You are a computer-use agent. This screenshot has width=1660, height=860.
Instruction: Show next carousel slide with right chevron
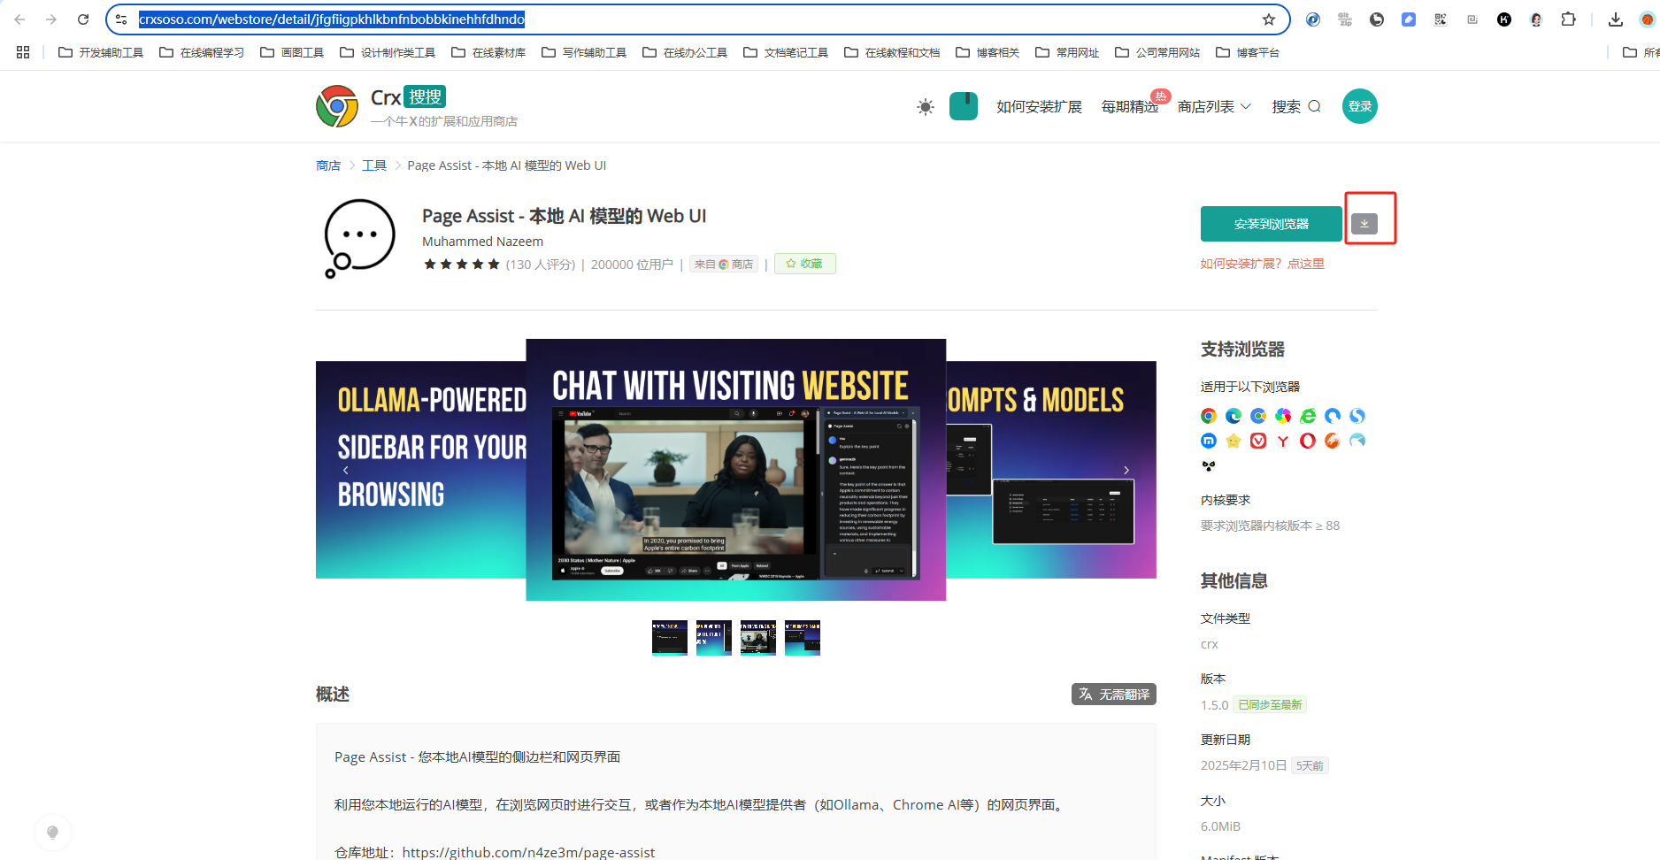pos(1126,470)
